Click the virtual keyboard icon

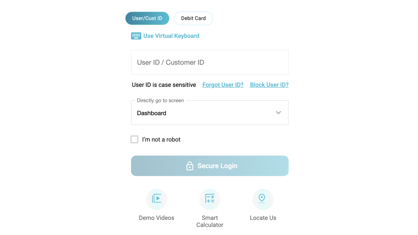136,36
